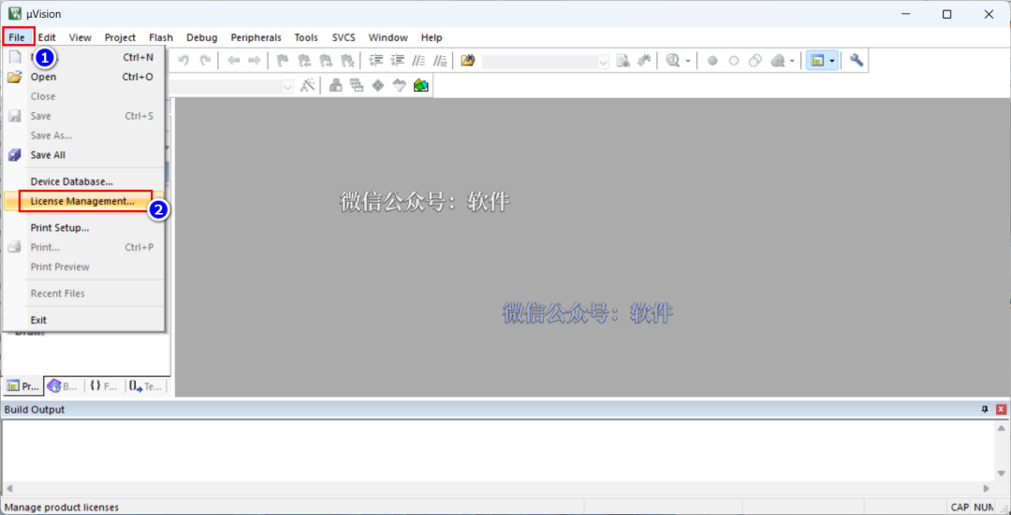Click the 'Manage product licenses' status text
The height and width of the screenshot is (515, 1011).
coord(61,508)
